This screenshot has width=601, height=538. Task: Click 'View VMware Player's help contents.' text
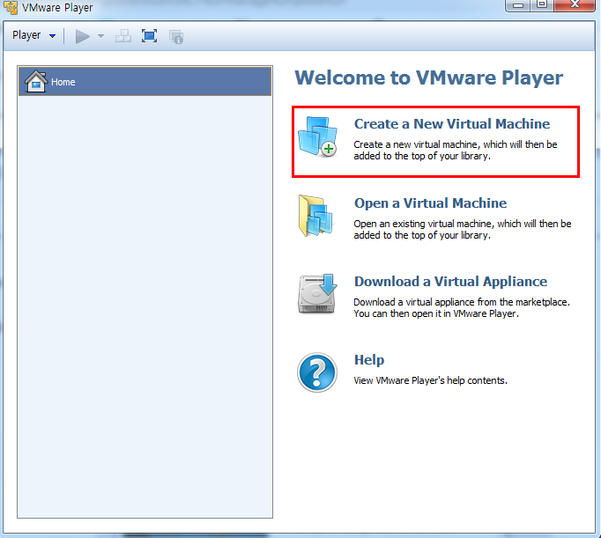click(430, 380)
